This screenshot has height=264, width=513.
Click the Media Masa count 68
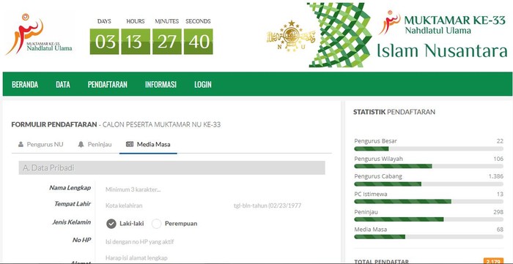[500, 230]
